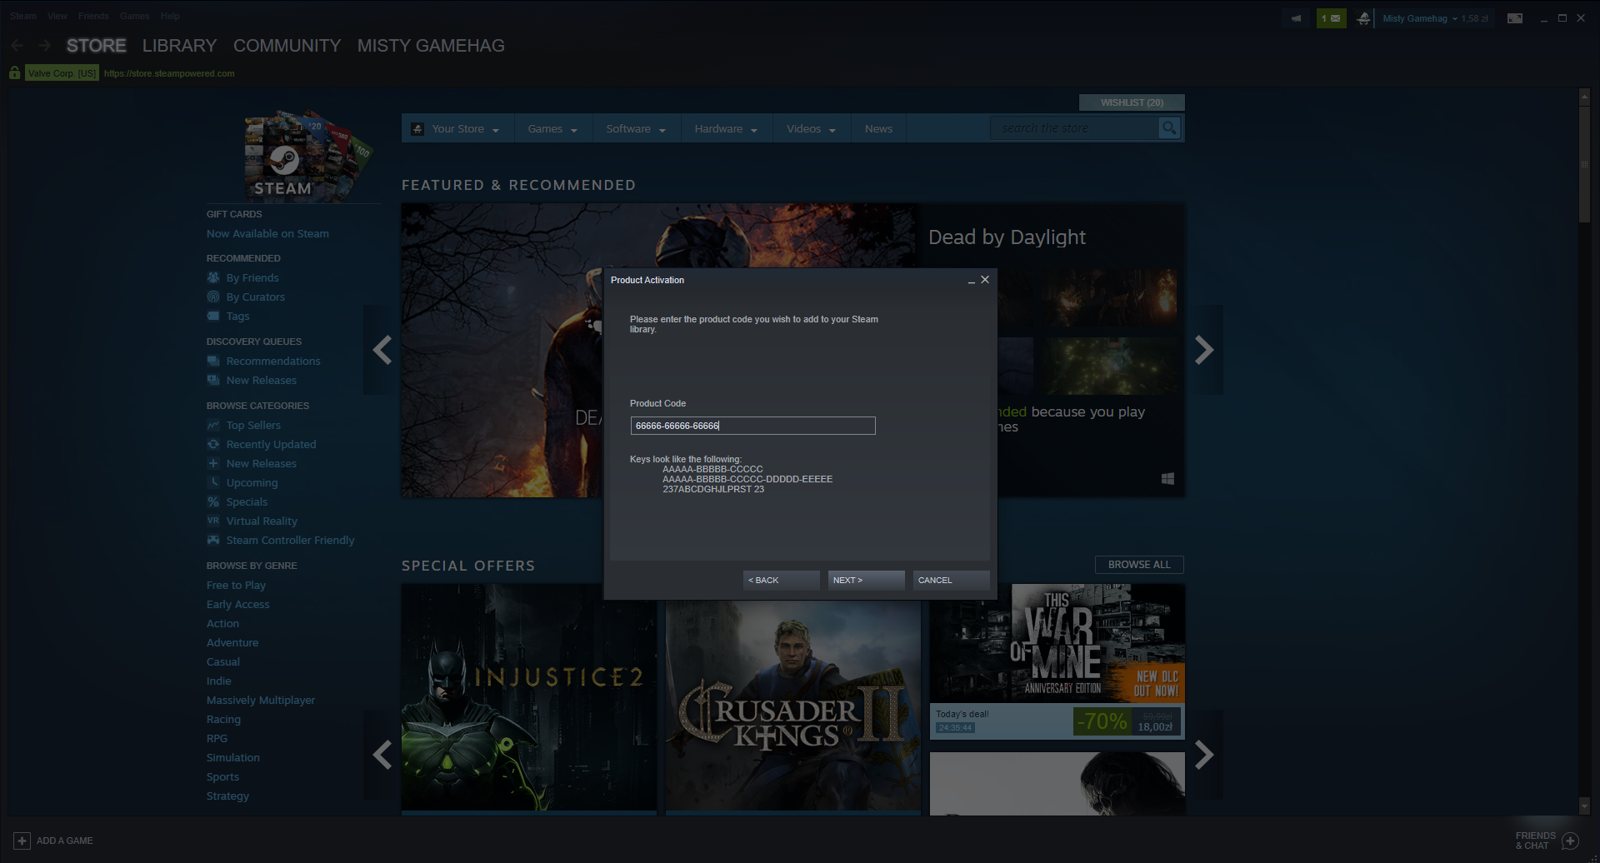Viewport: 1600px width, 863px height.
Task: Open the Videos dropdown
Action: click(811, 129)
